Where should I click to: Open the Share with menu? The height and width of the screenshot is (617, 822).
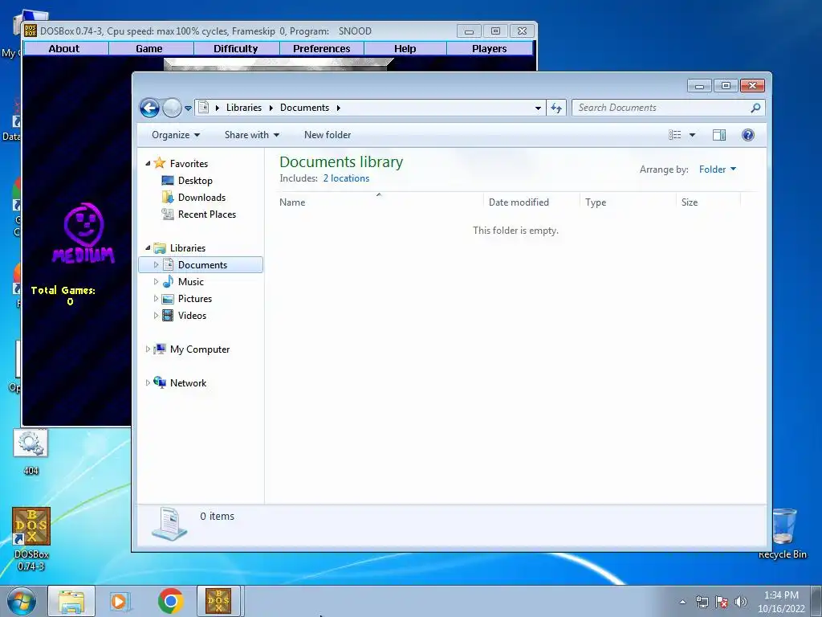click(x=251, y=135)
